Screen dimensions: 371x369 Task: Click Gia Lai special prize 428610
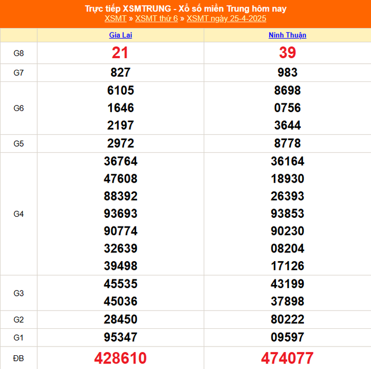(120, 358)
